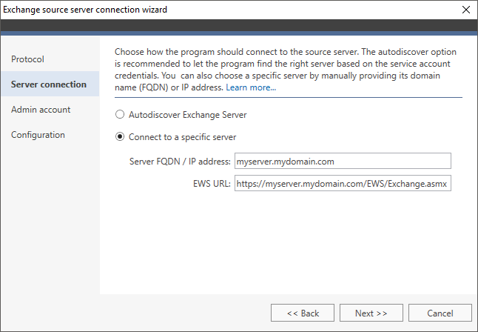Click the Server FQDN / IP address field
Screen dimensions: 478x332
[x=343, y=161]
